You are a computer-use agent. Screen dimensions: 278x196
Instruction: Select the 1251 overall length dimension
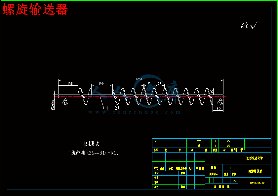click(139, 79)
